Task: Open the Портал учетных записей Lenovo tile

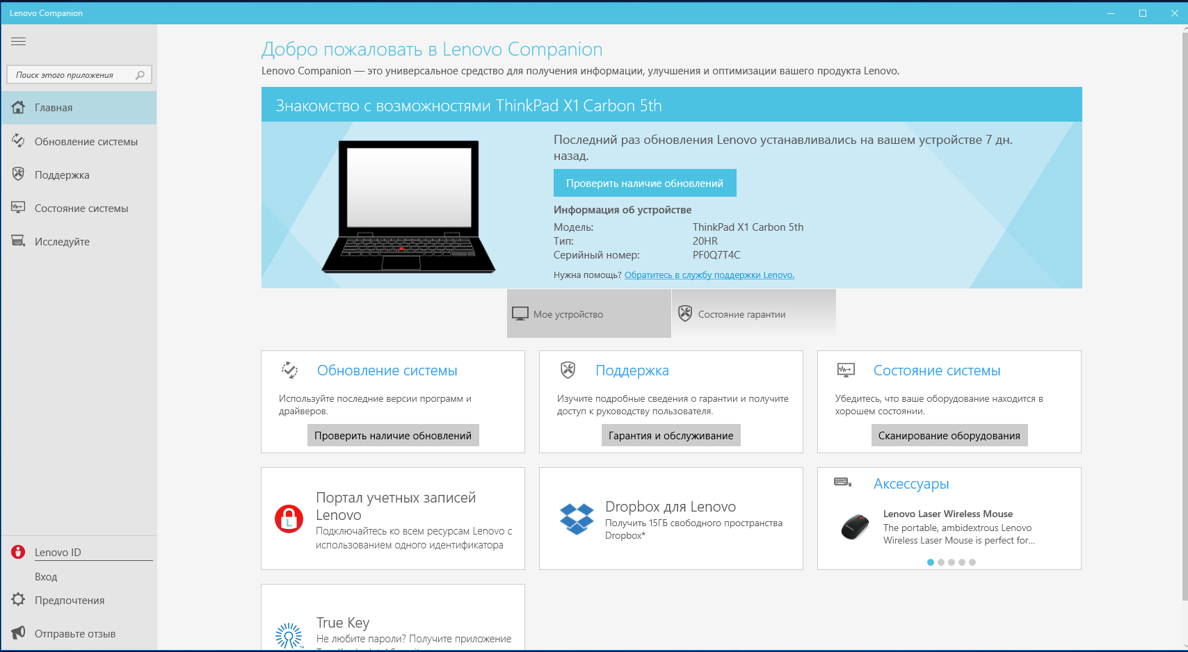Action: [393, 519]
